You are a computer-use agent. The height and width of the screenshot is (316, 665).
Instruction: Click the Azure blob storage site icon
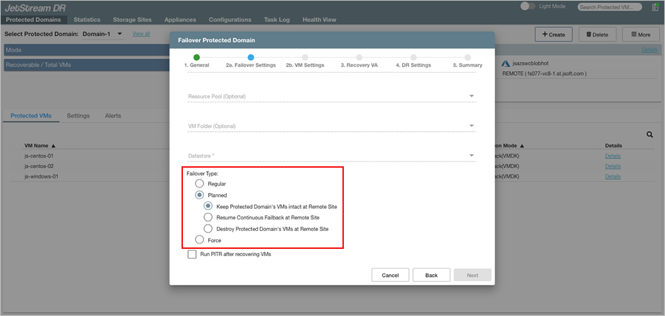pyautogui.click(x=507, y=64)
